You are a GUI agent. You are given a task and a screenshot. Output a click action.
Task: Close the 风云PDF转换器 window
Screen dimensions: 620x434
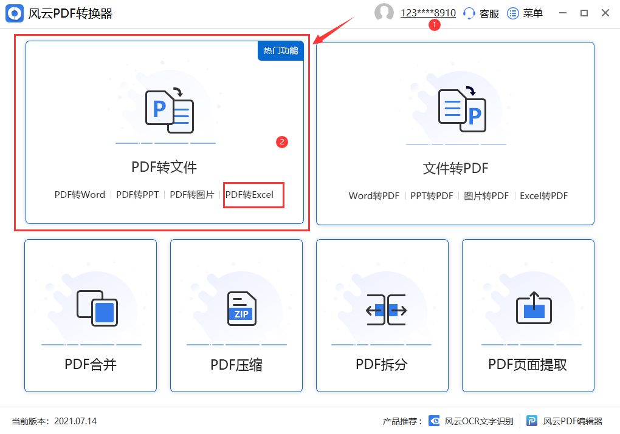(x=605, y=13)
